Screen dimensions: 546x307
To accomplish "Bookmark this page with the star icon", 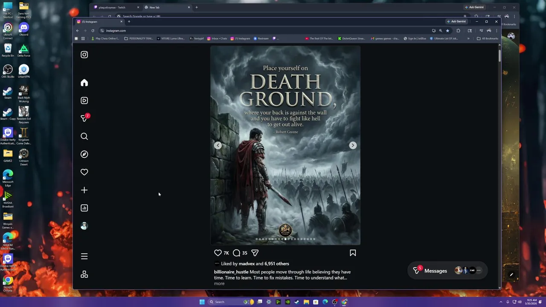I will click(x=447, y=31).
